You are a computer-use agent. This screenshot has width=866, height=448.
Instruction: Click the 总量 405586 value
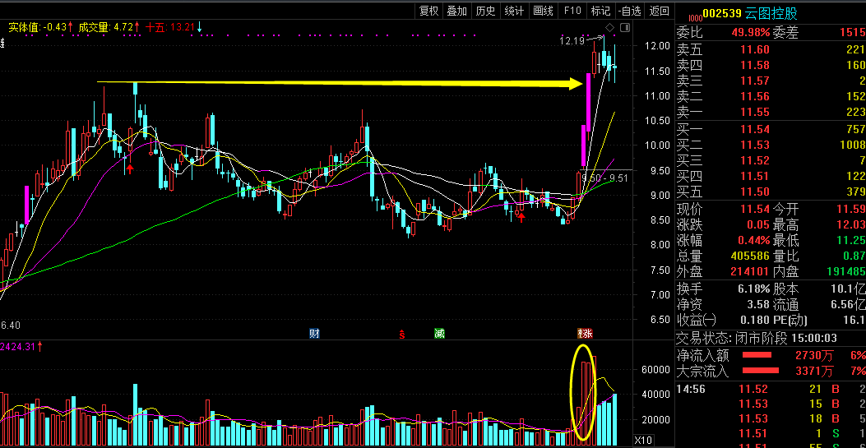point(750,256)
